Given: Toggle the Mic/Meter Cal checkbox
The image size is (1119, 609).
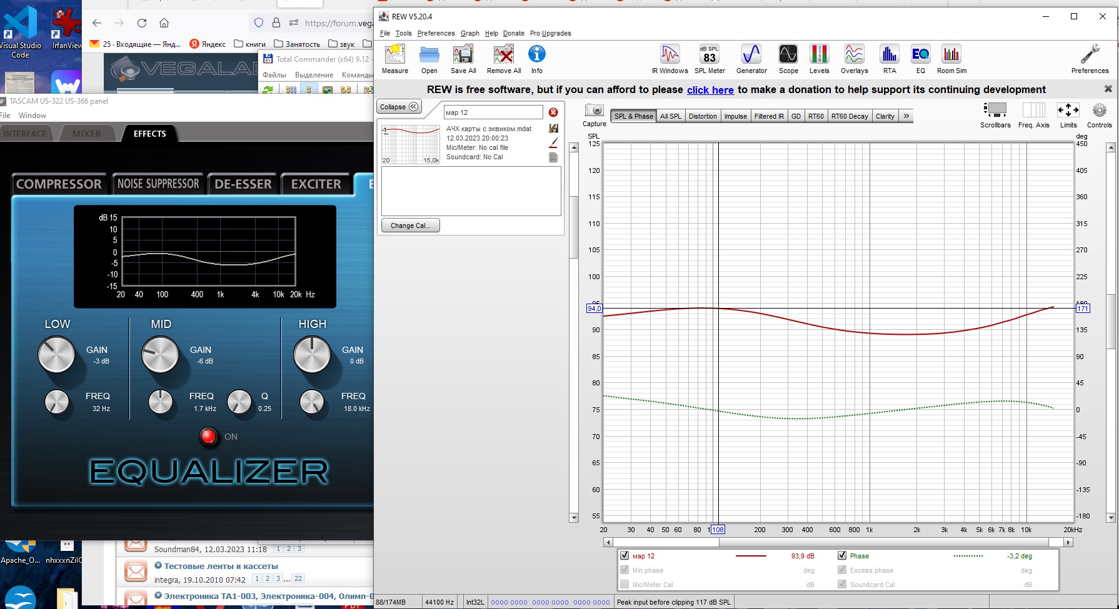Looking at the screenshot, I should coord(625,584).
